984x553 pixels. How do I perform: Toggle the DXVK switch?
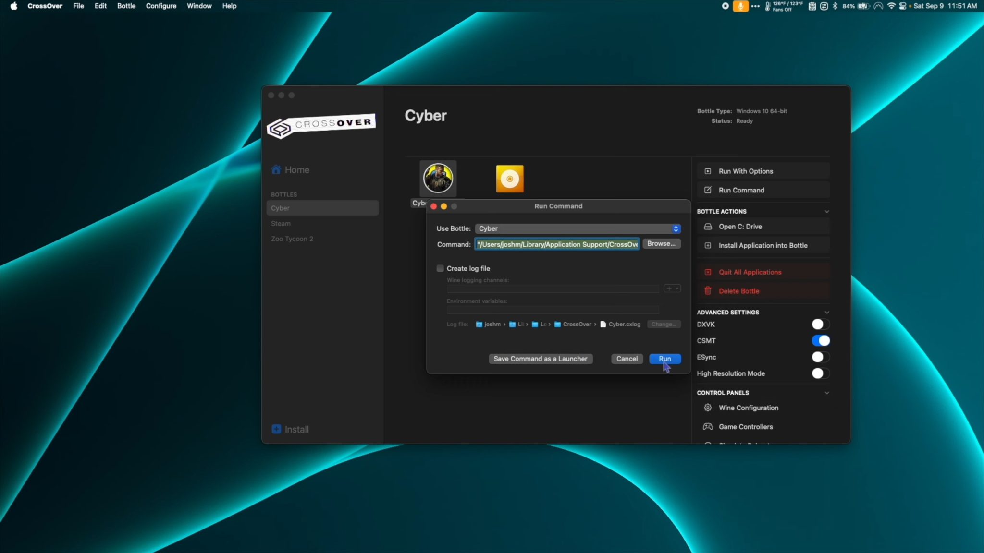[821, 324]
